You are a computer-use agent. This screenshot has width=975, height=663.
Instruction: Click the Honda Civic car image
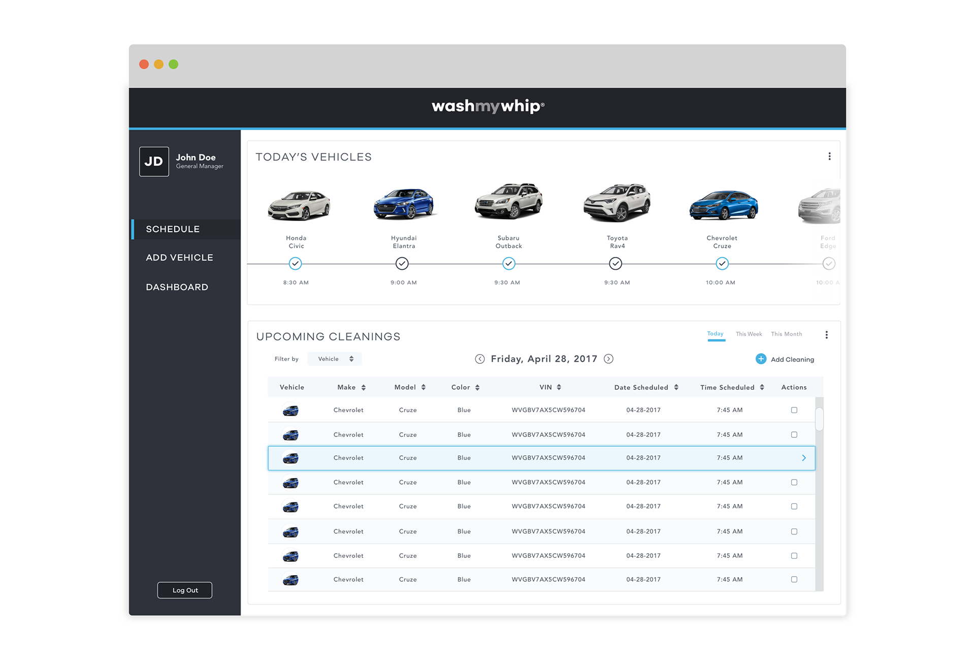pos(299,205)
